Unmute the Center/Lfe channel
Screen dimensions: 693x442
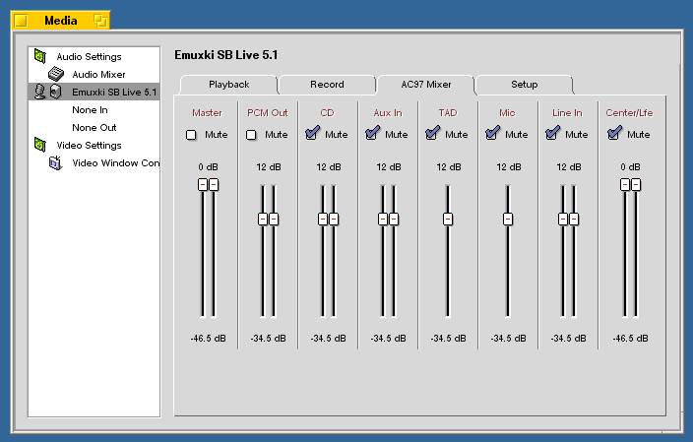coord(613,135)
